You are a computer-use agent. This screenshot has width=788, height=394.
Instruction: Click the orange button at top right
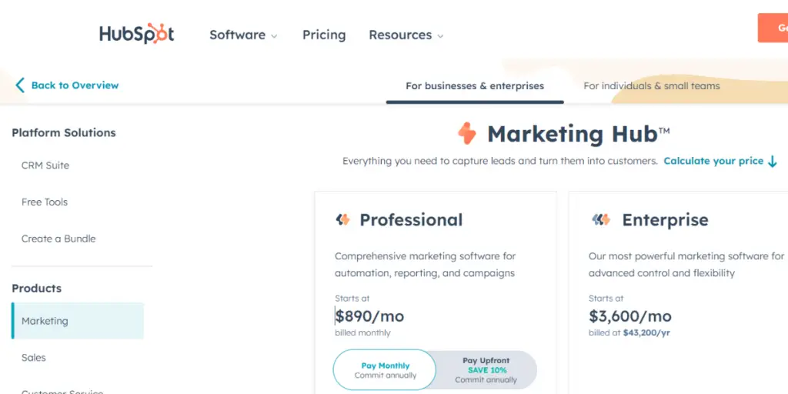[x=773, y=28]
